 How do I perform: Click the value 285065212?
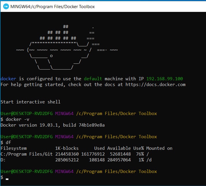click(x=67, y=160)
